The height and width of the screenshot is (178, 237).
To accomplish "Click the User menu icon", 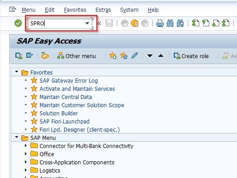I will (x=19, y=56).
